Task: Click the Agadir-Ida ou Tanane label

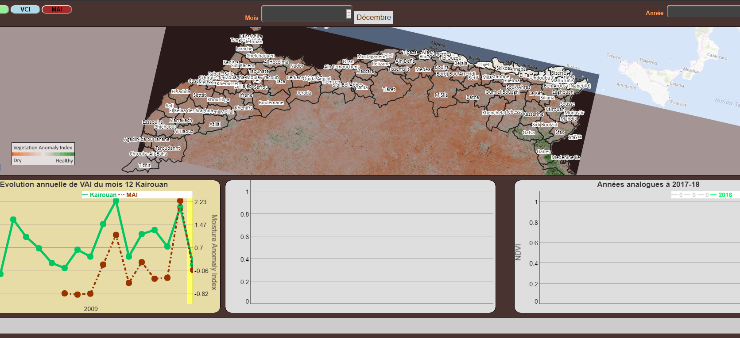Action: pos(147,139)
